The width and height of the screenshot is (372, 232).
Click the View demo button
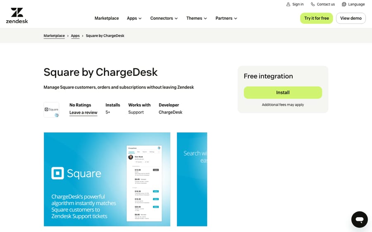pos(351,18)
